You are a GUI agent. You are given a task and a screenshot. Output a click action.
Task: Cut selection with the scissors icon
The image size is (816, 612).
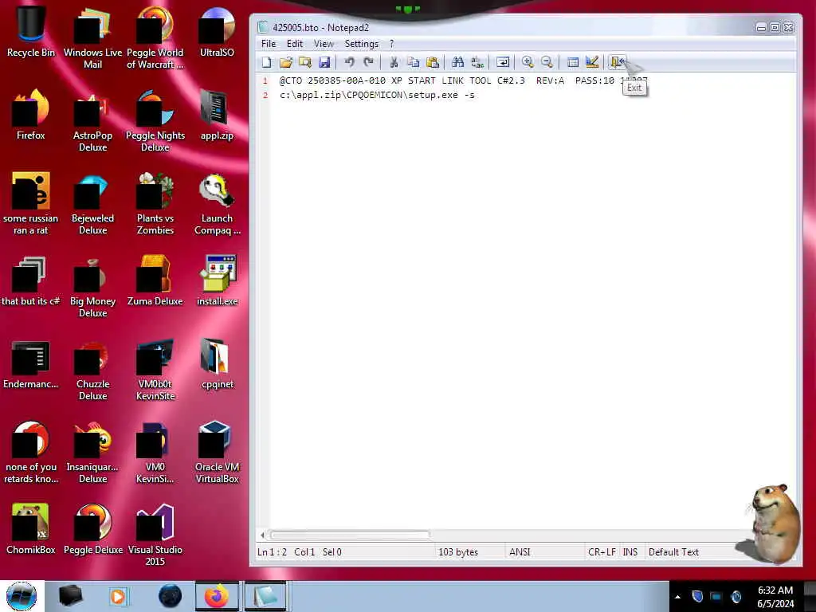(394, 62)
